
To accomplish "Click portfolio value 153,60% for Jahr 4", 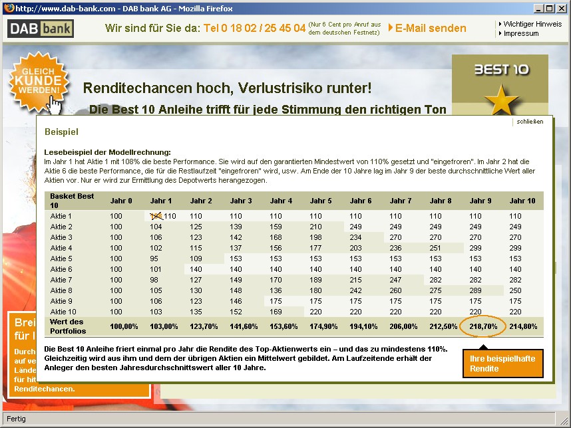I will (x=284, y=326).
